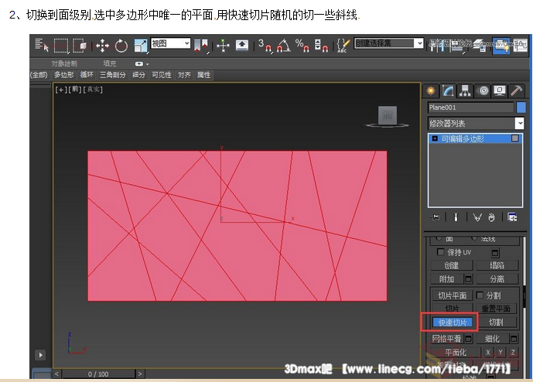The width and height of the screenshot is (533, 382).
Task: Open the Display command panel tab
Action: [499, 90]
